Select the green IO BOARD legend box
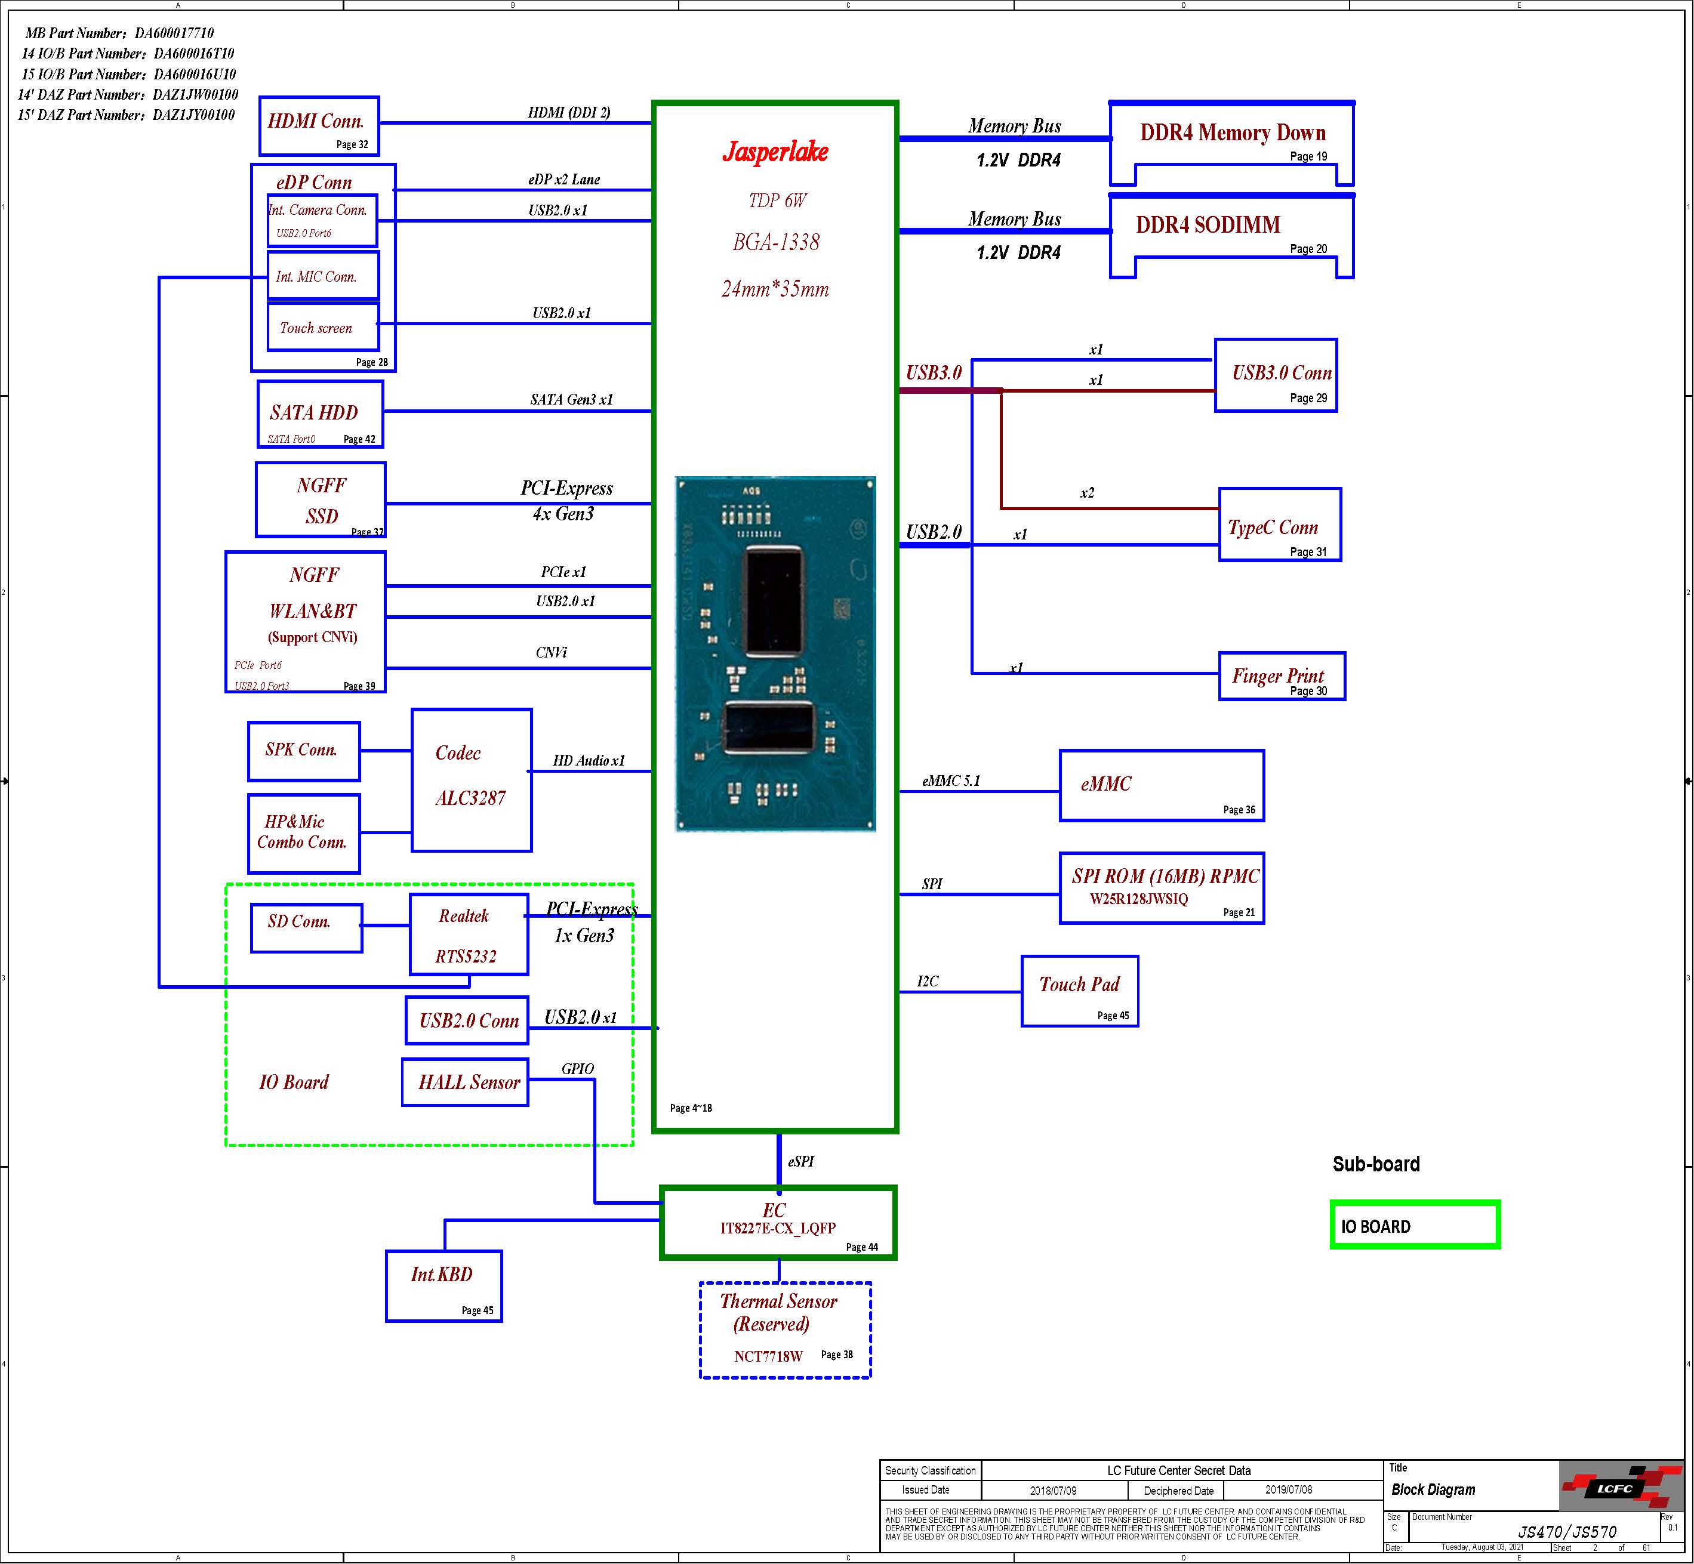 (1414, 1224)
